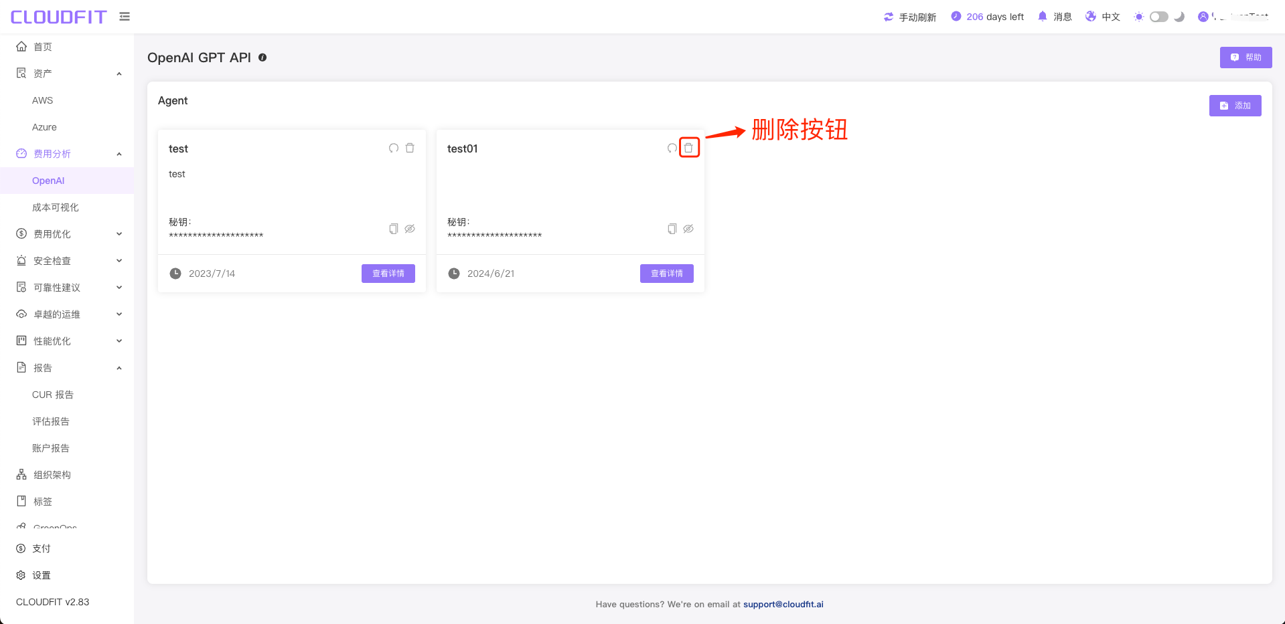This screenshot has width=1285, height=624.
Task: Click the 手动刷新 text
Action: point(917,17)
